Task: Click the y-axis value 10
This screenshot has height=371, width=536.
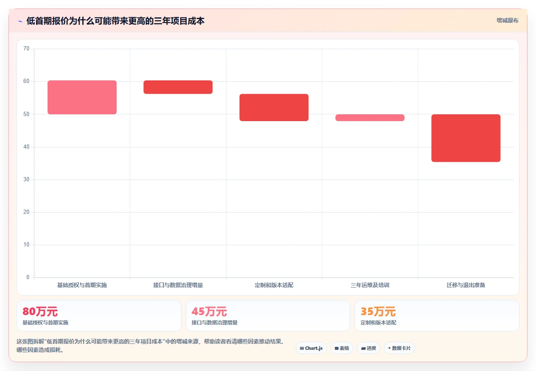Action: 26,245
